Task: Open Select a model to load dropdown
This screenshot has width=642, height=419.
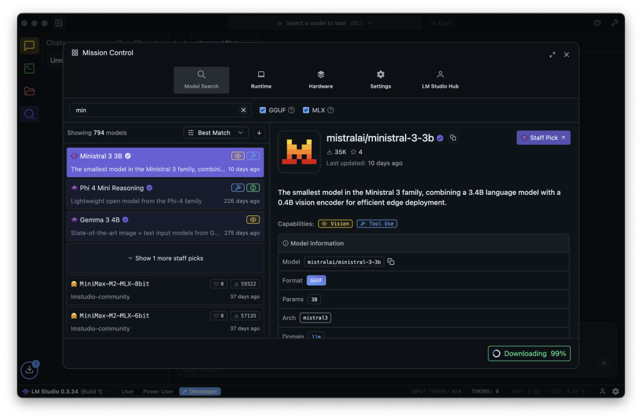Action: (324, 23)
